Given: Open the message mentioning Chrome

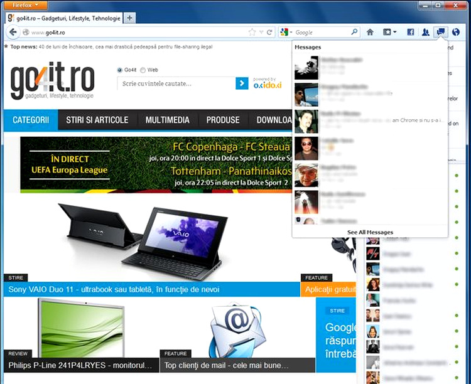Looking at the screenshot, I should 370,121.
